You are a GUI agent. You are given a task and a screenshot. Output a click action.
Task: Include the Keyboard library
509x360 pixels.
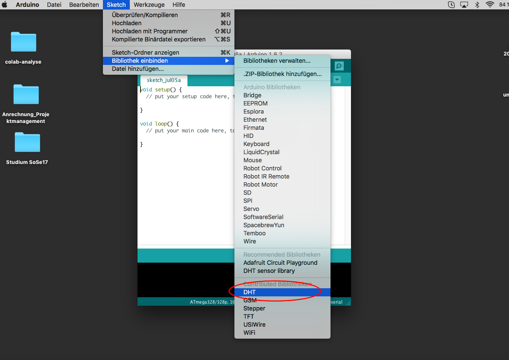[x=282, y=144]
